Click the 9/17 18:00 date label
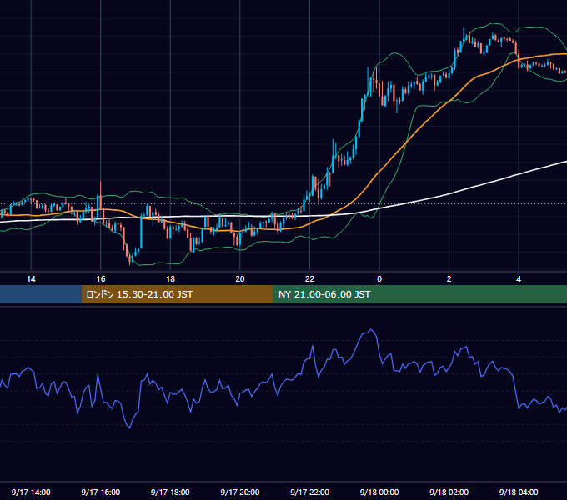The width and height of the screenshot is (567, 500). tap(170, 492)
